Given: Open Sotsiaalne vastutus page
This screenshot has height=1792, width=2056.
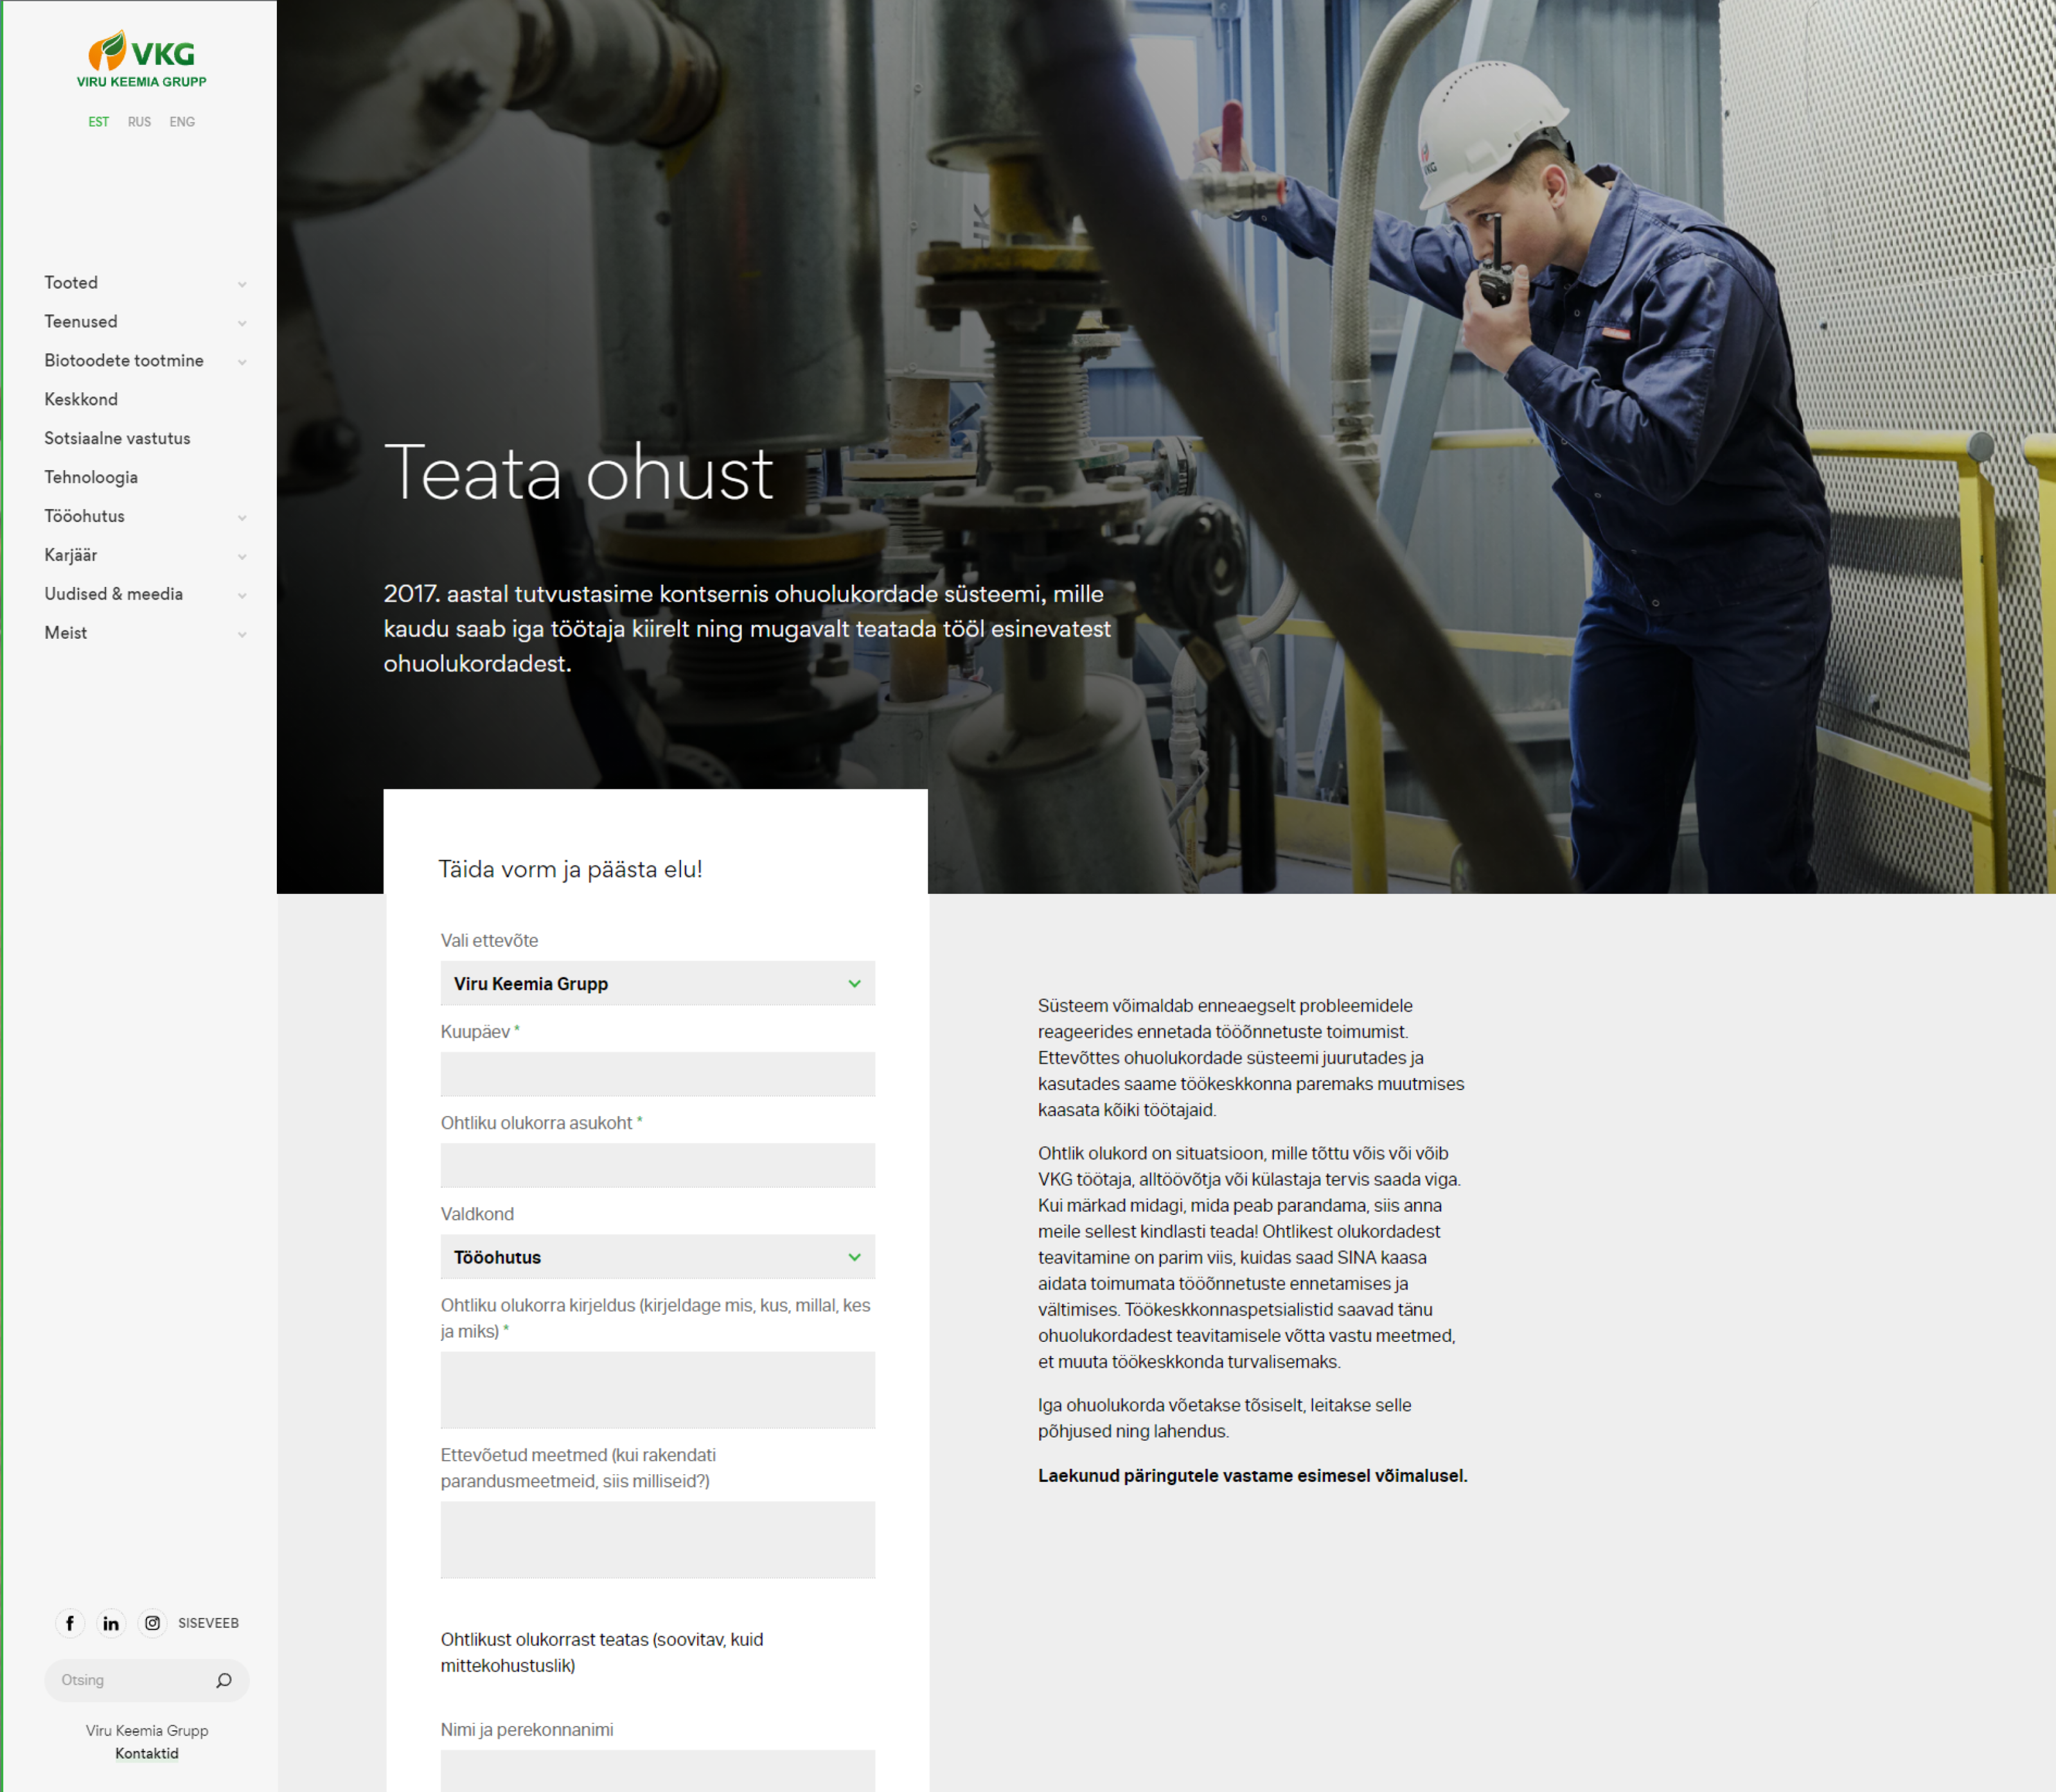Looking at the screenshot, I should pos(117,438).
